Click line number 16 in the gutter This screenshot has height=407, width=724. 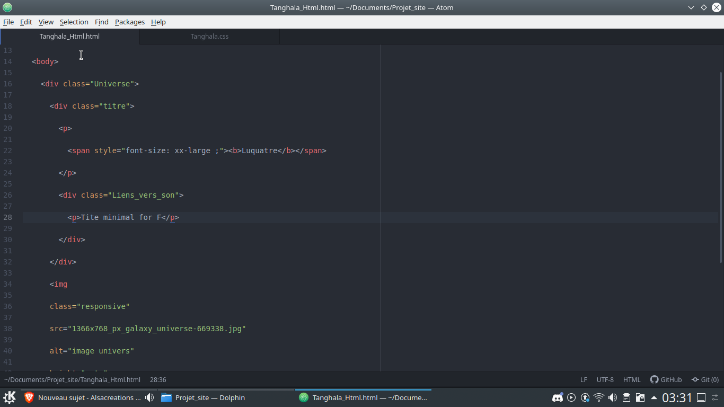[x=7, y=84]
